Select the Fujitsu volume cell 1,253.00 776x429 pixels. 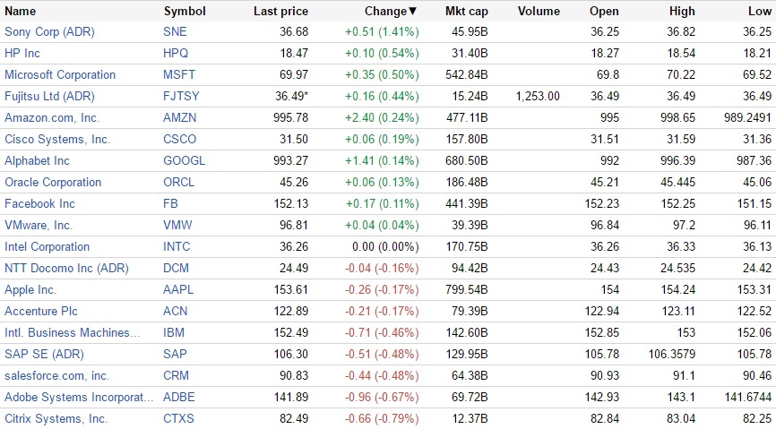point(538,97)
